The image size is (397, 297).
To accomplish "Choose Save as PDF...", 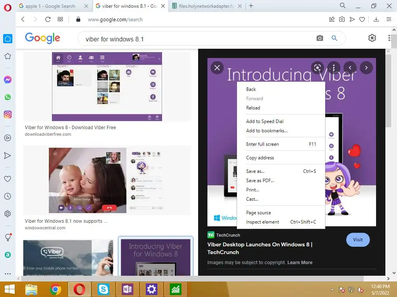I will coord(281,181).
